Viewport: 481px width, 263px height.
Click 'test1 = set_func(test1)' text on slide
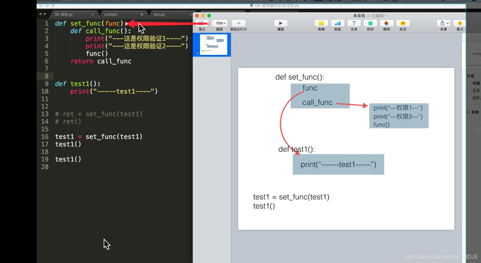click(291, 197)
